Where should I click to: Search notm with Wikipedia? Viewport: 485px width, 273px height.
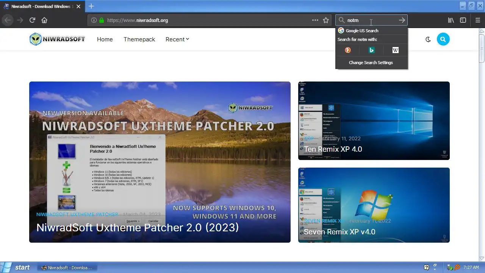click(396, 50)
